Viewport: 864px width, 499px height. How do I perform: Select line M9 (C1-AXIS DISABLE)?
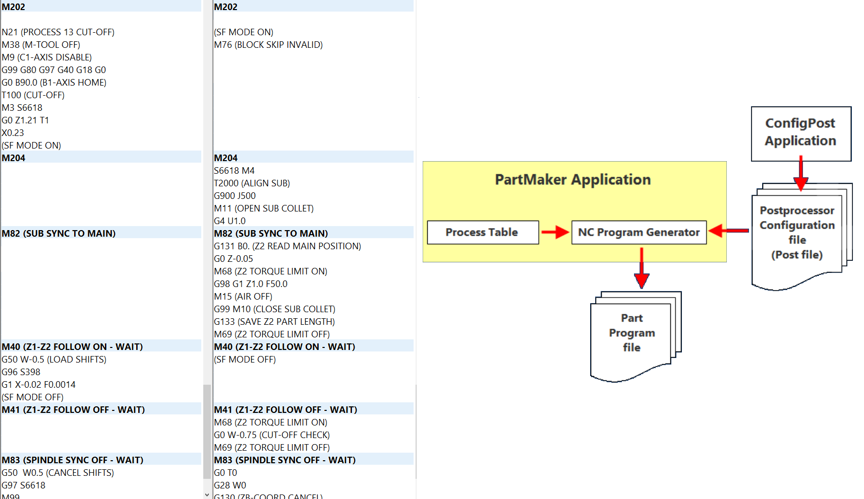47,57
